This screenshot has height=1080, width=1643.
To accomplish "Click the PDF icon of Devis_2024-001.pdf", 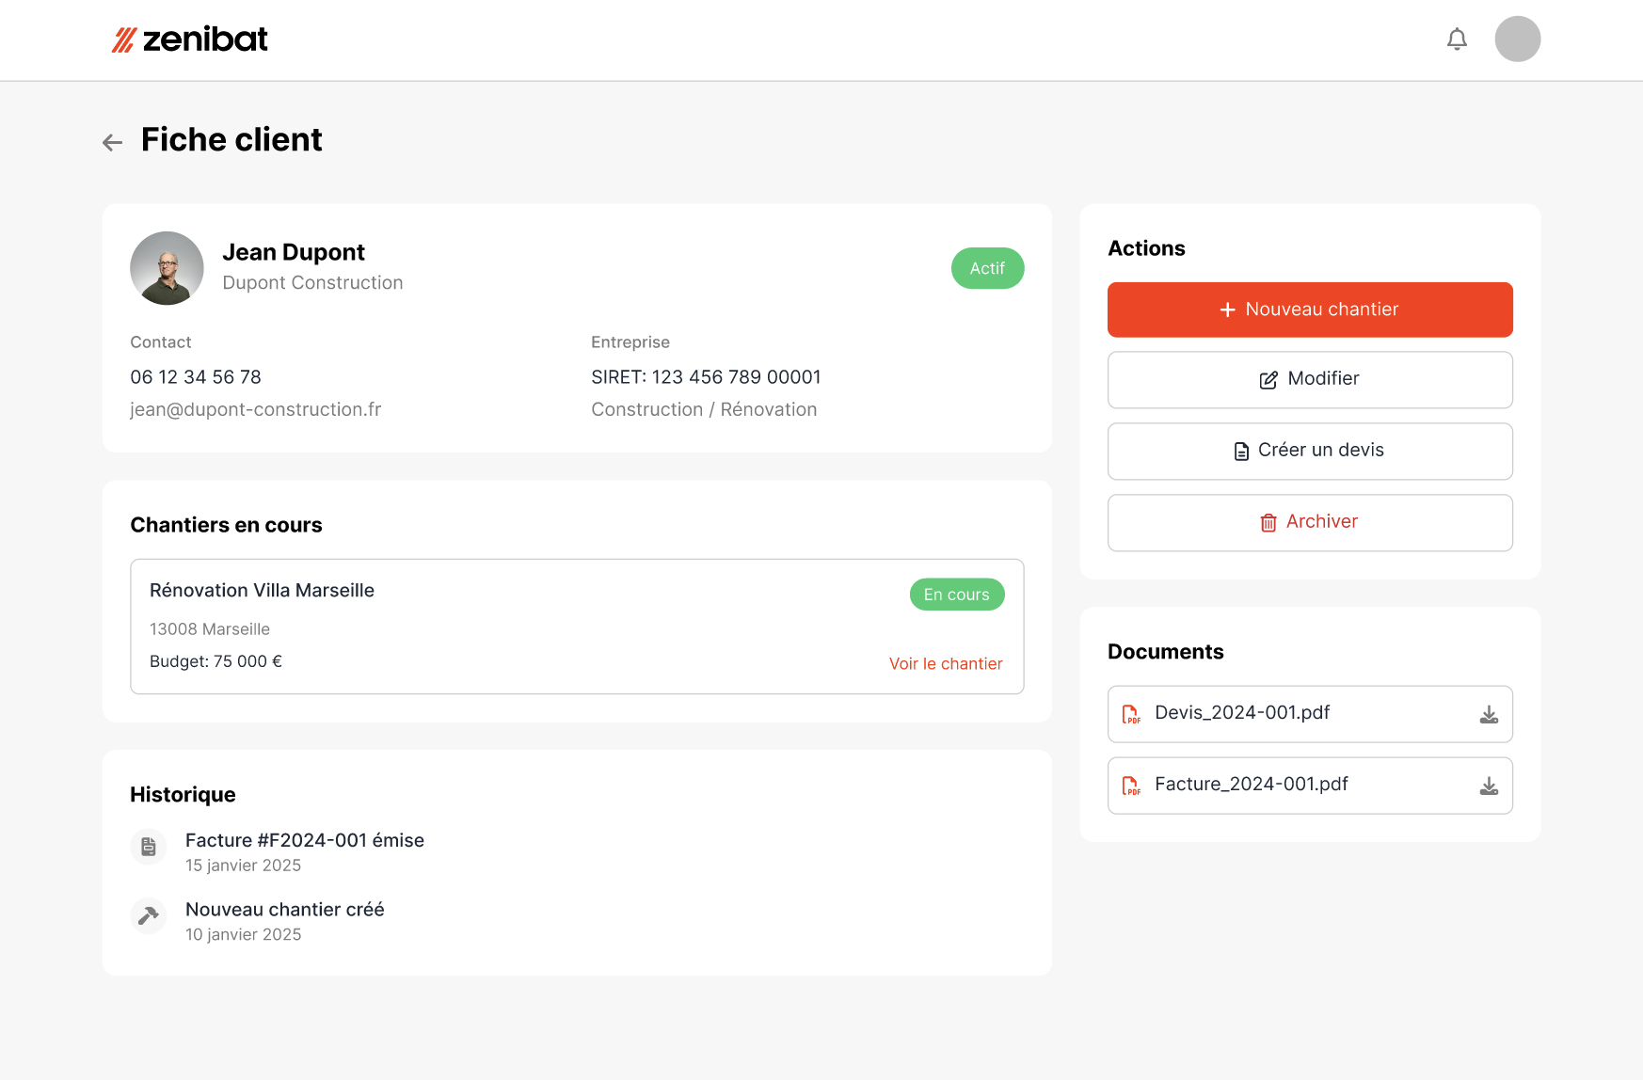I will click(1131, 715).
